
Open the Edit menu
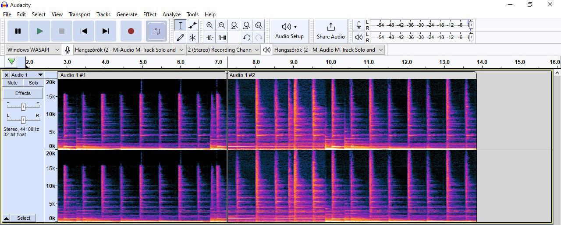[21, 14]
